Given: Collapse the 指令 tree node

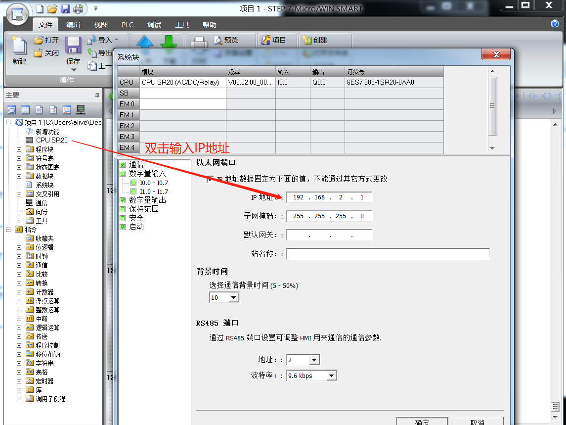Looking at the screenshot, I should (8, 230).
